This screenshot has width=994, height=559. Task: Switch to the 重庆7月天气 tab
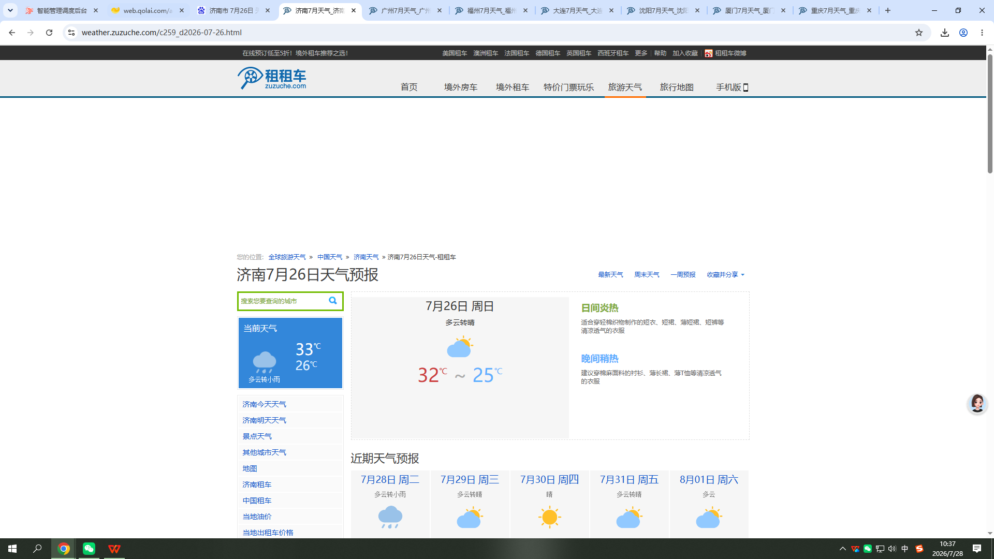[836, 10]
